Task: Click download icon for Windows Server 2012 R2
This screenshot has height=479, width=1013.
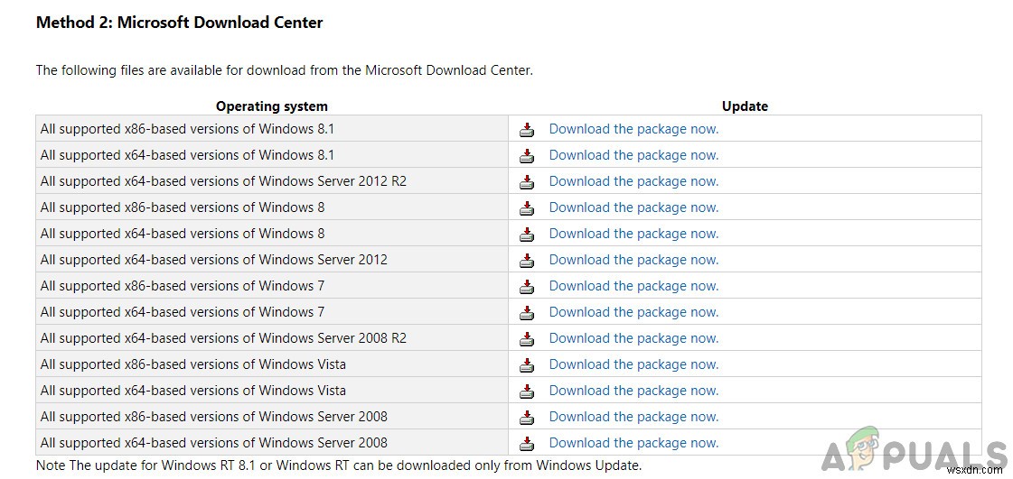Action: [x=527, y=182]
